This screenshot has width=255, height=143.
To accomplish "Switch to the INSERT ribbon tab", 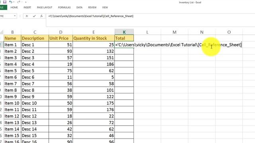I will tap(27, 8).
